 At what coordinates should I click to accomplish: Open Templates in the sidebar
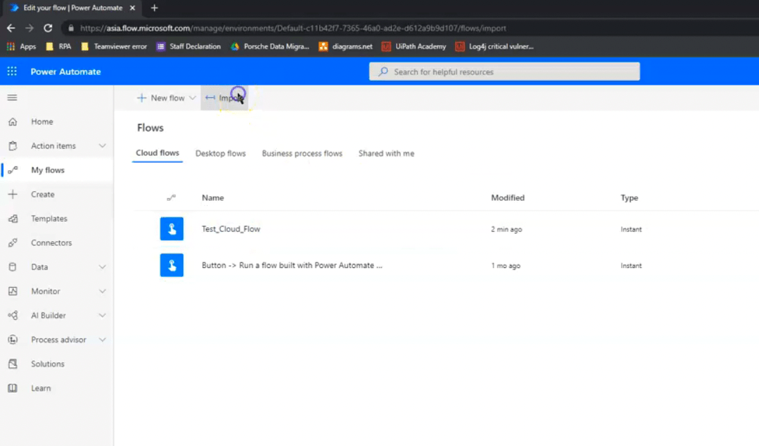[x=49, y=218]
